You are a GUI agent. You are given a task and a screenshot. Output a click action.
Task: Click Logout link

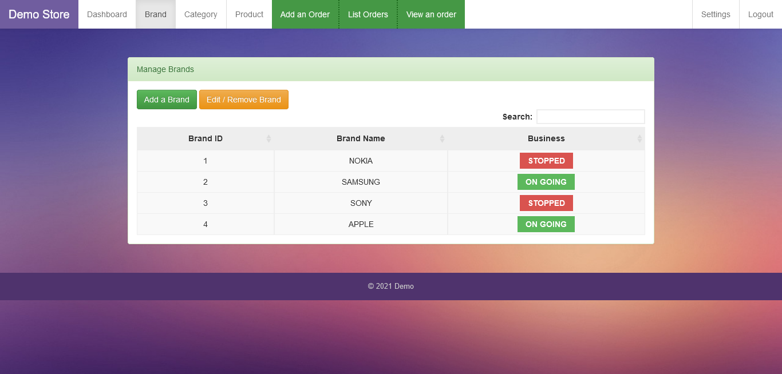click(x=760, y=14)
